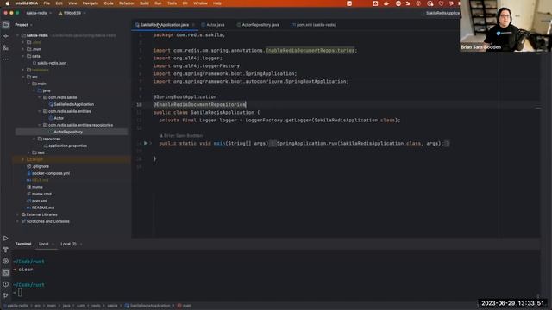The height and width of the screenshot is (310, 552).
Task: Click SakilaRedisApplication in the breadcrumb bar
Action: tap(147, 306)
